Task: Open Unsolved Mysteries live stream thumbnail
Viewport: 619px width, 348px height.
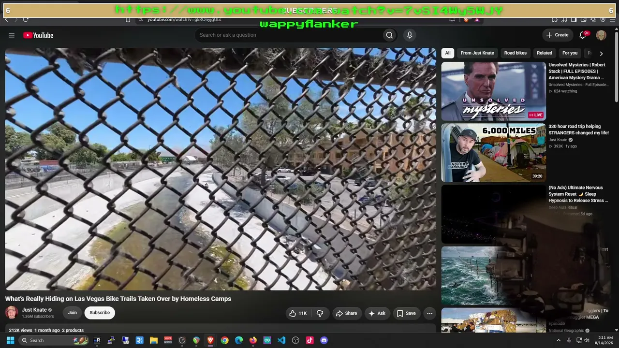Action: 493,91
